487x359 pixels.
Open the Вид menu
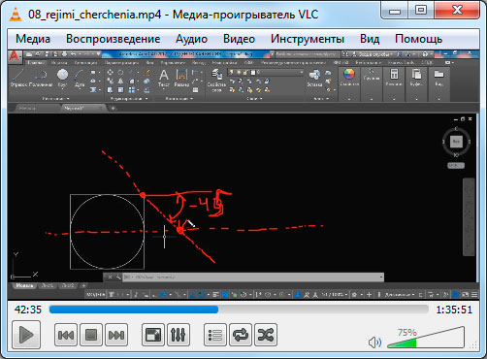[370, 39]
